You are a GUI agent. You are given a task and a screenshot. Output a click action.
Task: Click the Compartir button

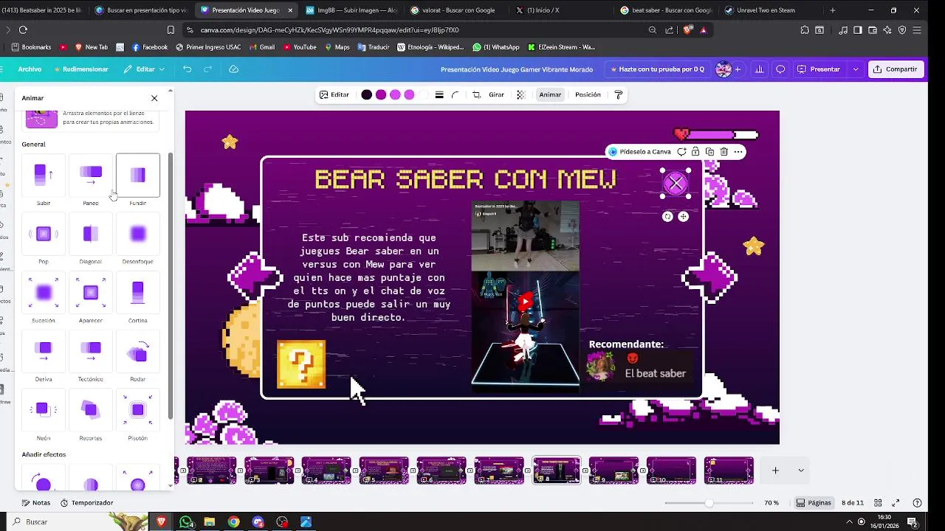pos(895,69)
